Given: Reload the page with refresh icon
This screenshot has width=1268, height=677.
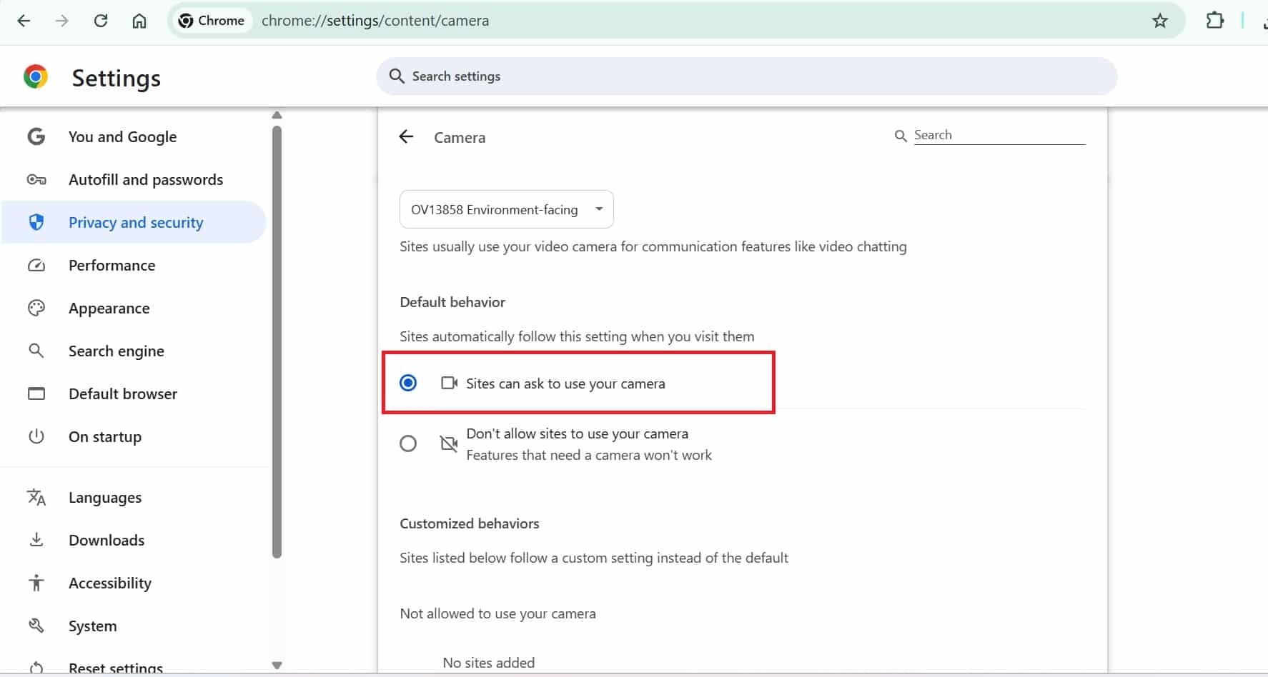Looking at the screenshot, I should pos(101,21).
